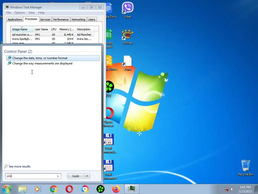The height and width of the screenshot is (194, 258).
Task: Open the Google Docs desktop shortcut
Action: (111, 10)
